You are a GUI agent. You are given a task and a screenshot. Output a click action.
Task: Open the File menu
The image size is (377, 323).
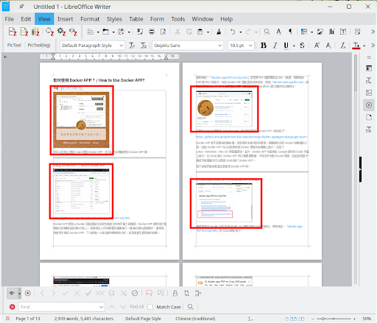click(10, 19)
